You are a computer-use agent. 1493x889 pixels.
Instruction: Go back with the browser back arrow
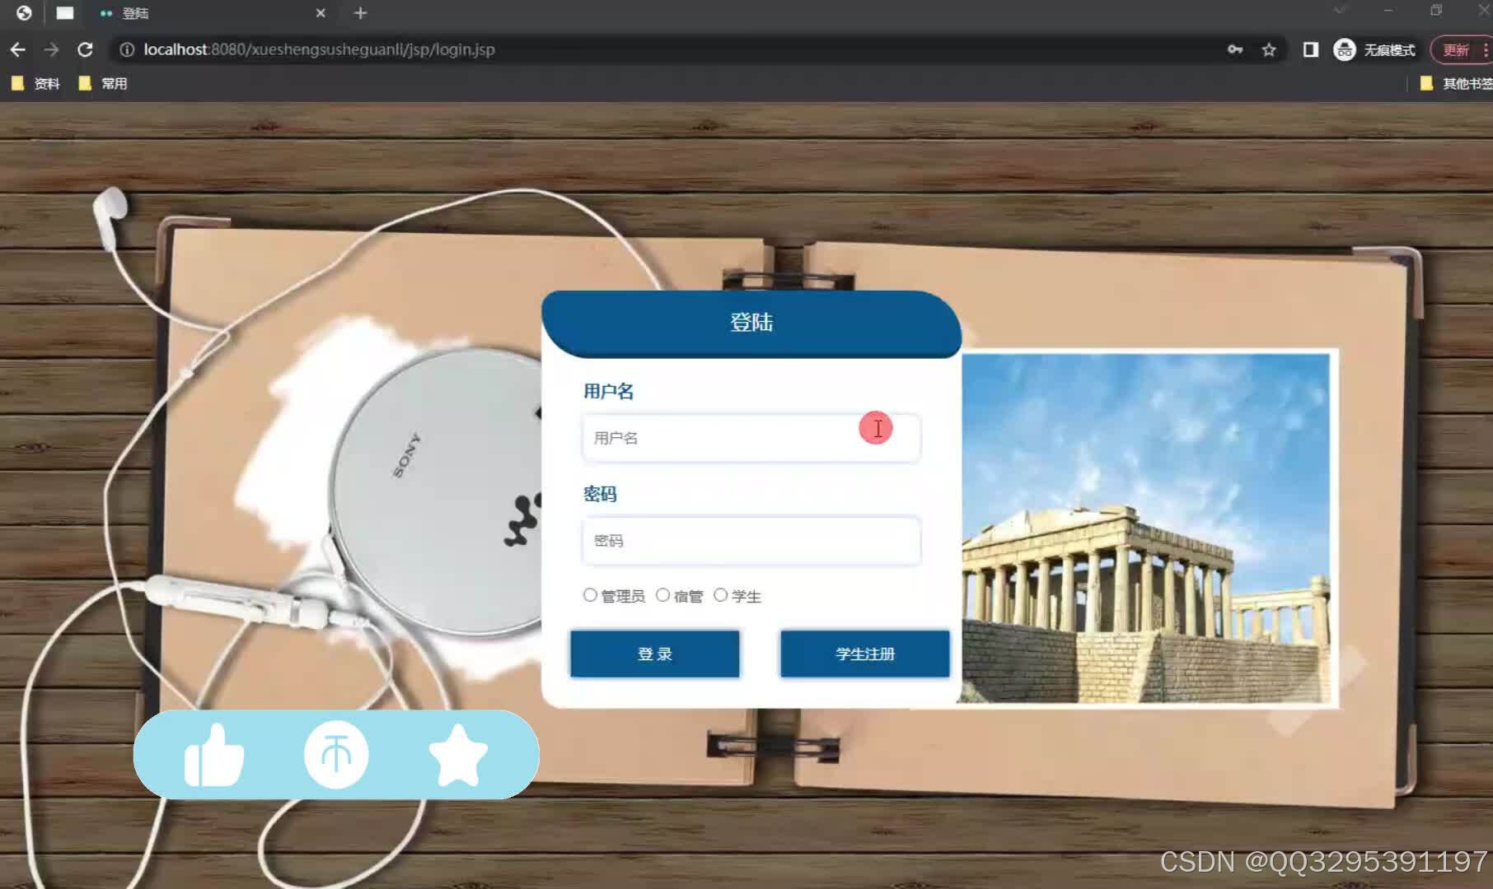click(17, 50)
